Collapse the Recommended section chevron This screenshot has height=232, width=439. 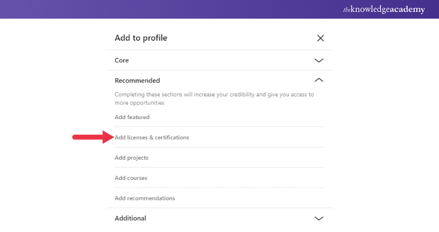(319, 80)
